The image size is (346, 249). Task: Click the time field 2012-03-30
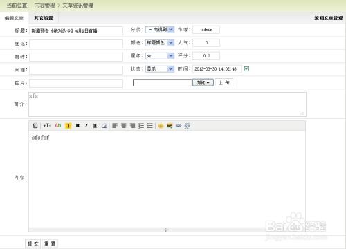point(217,69)
